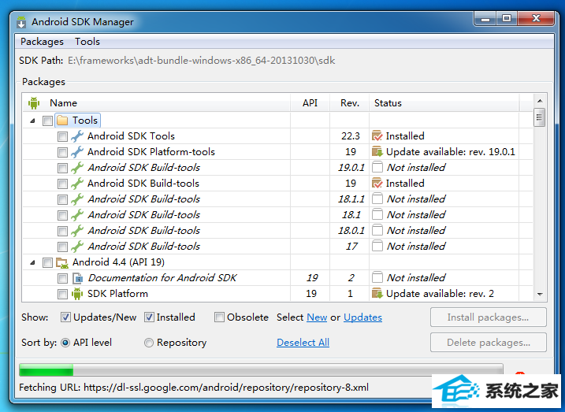Click the SDK Platform android icon

[77, 294]
